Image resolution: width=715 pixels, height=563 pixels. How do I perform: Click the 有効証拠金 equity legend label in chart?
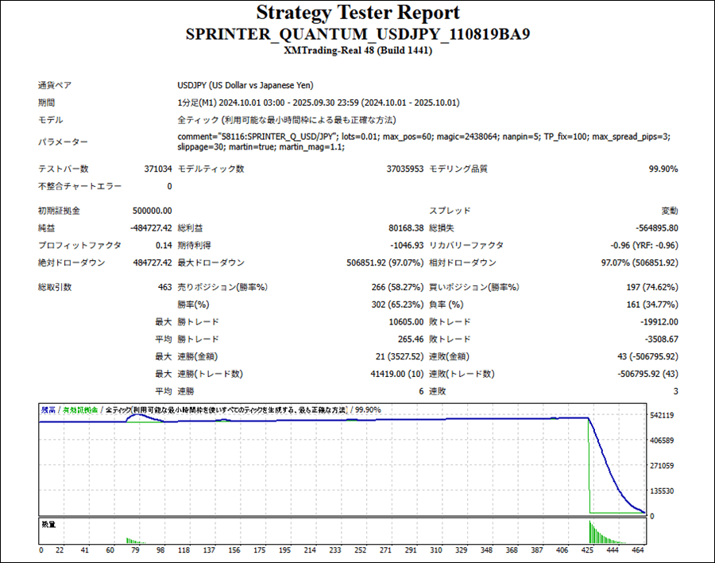[80, 410]
